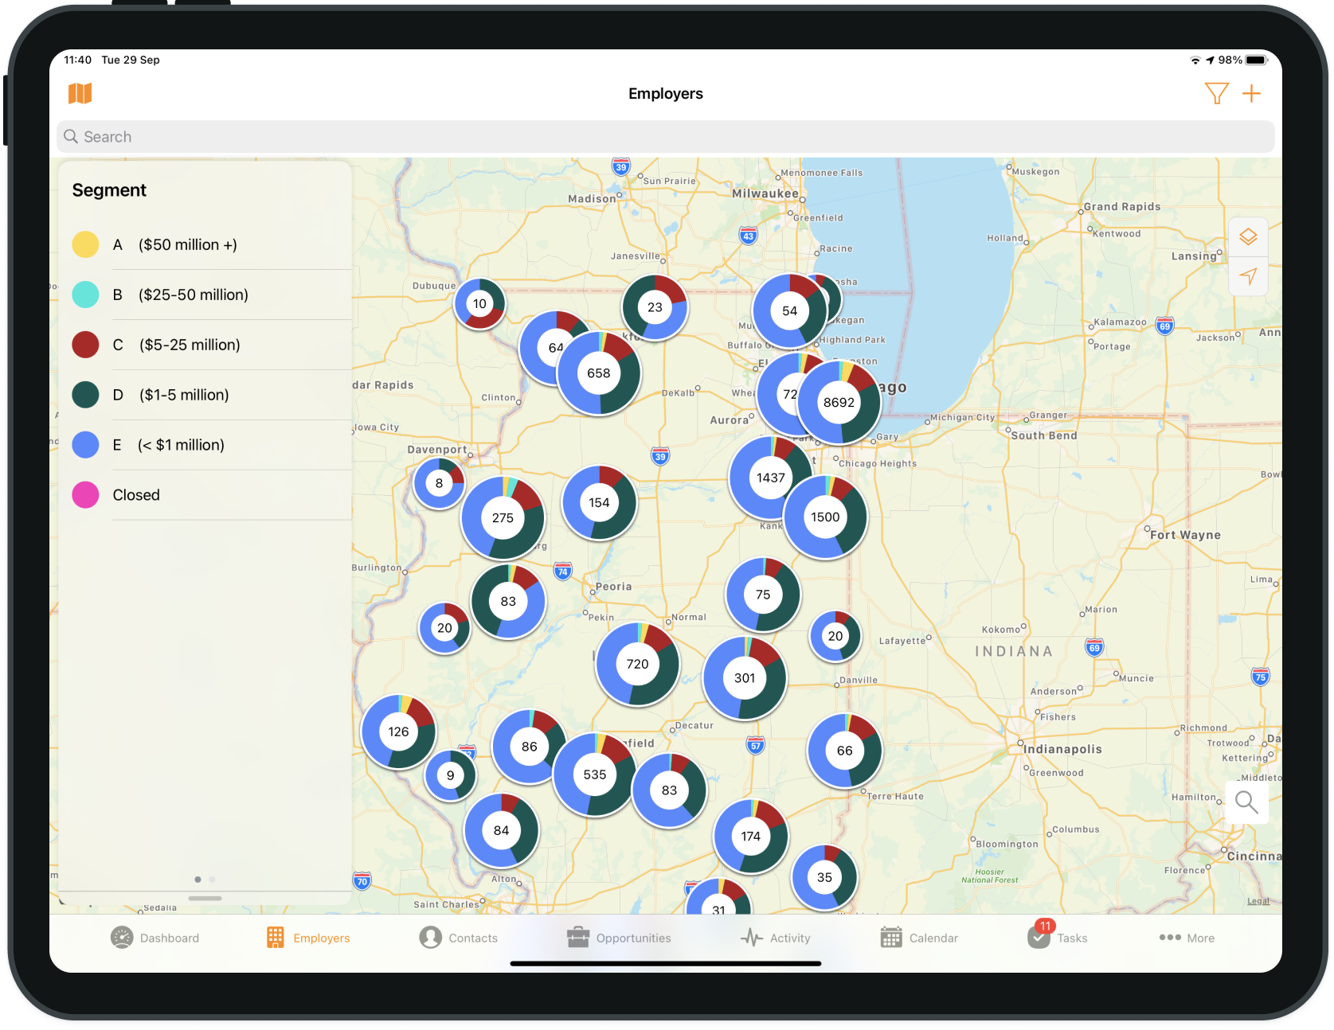Open the 301 employer cluster
Screen dimensions: 1334x1030
(x=745, y=678)
